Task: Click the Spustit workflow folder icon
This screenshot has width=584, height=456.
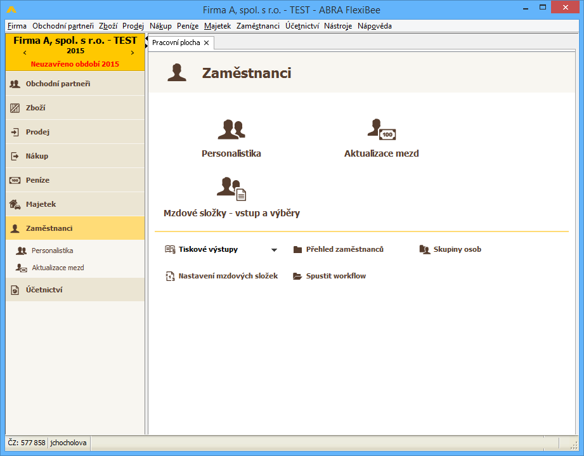Action: pos(297,276)
